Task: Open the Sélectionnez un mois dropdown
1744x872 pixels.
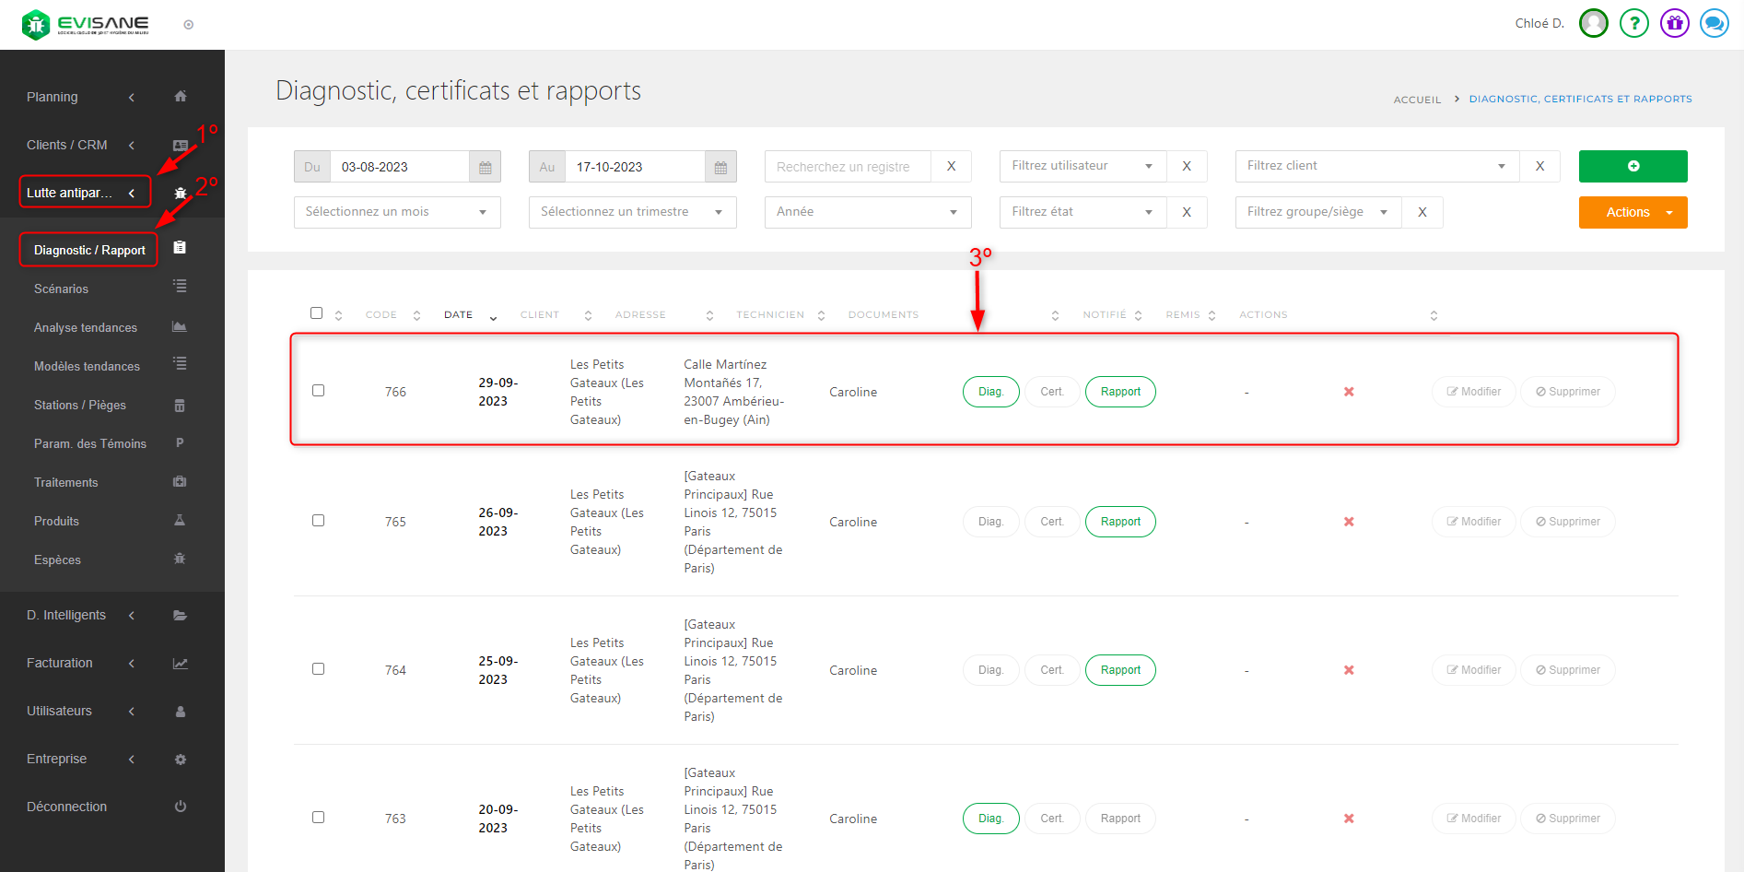Action: click(397, 212)
